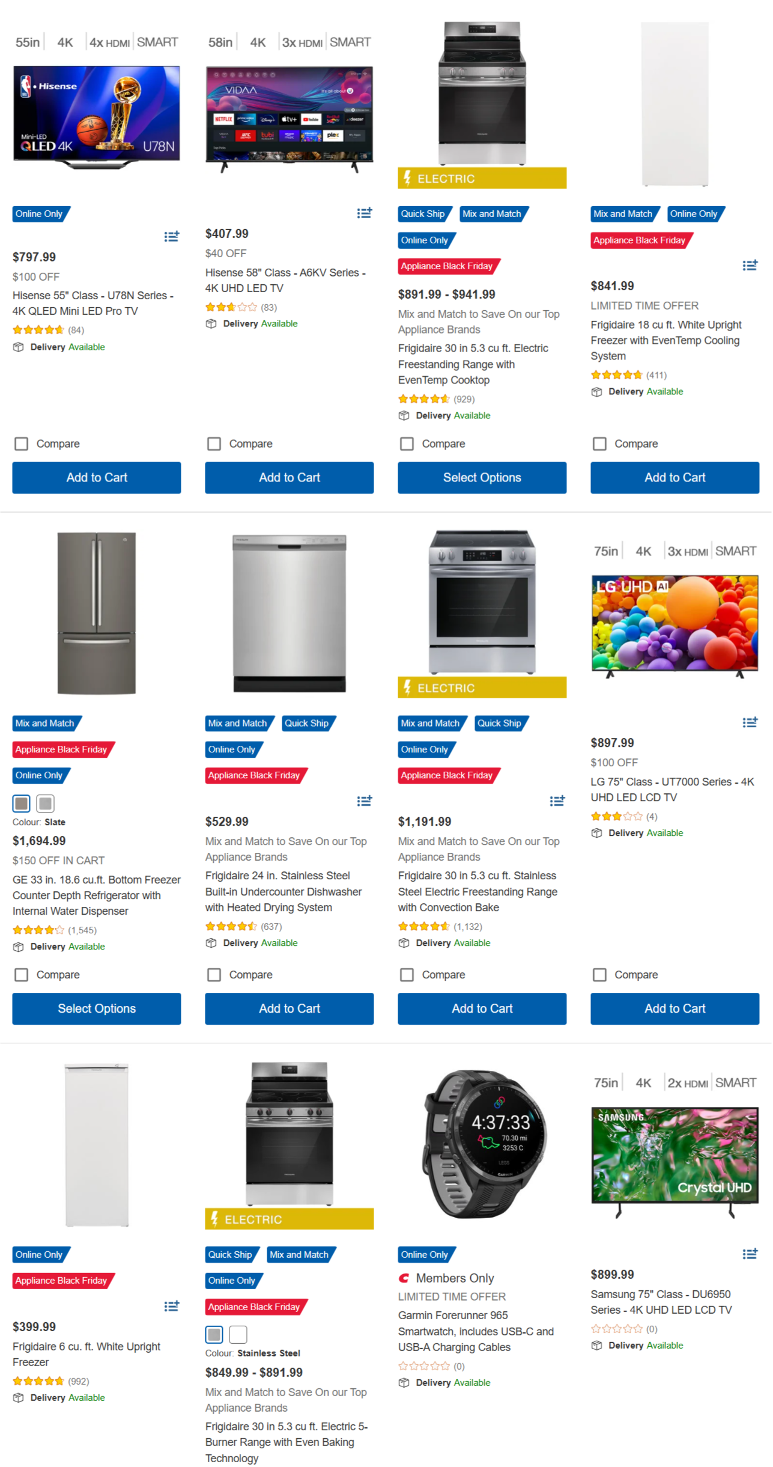This screenshot has height=1467, width=773.
Task: Enable Compare for Frigidaire 24 in. dishwasher
Action: pyautogui.click(x=214, y=975)
